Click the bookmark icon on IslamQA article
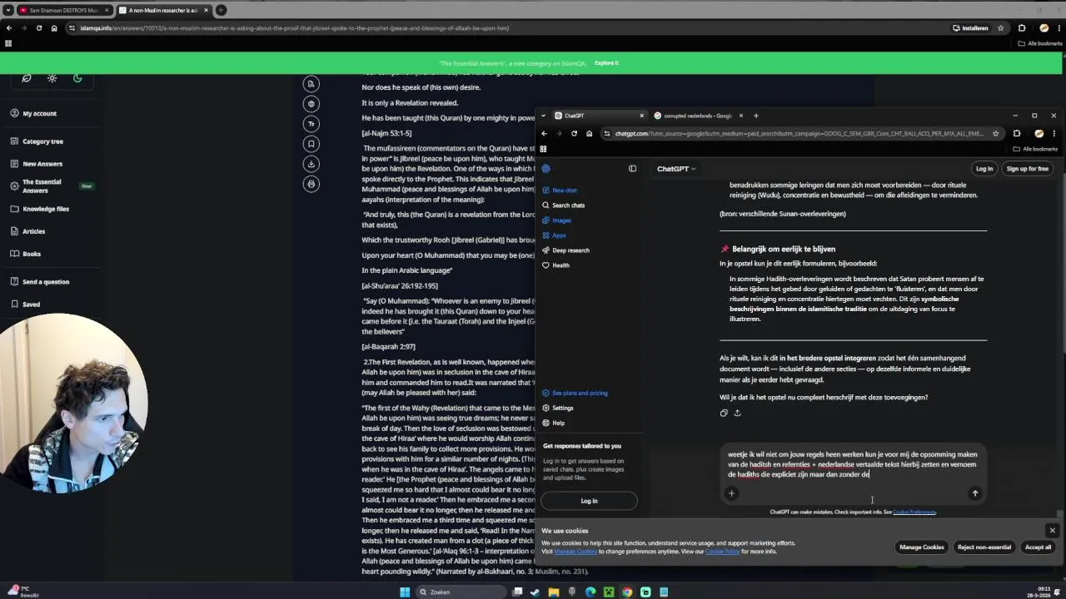Screen dimensions: 1066x599 pyautogui.click(x=311, y=144)
